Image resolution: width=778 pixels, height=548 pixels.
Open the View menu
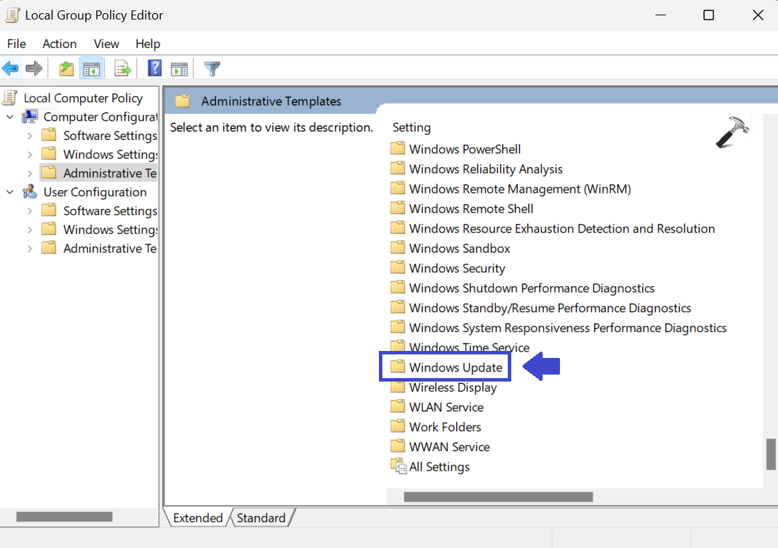pyautogui.click(x=106, y=43)
